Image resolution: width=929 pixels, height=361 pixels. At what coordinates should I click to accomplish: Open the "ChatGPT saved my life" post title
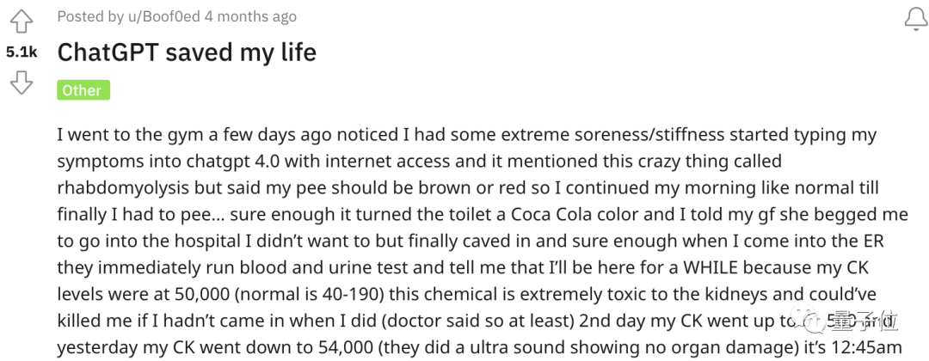click(x=187, y=52)
